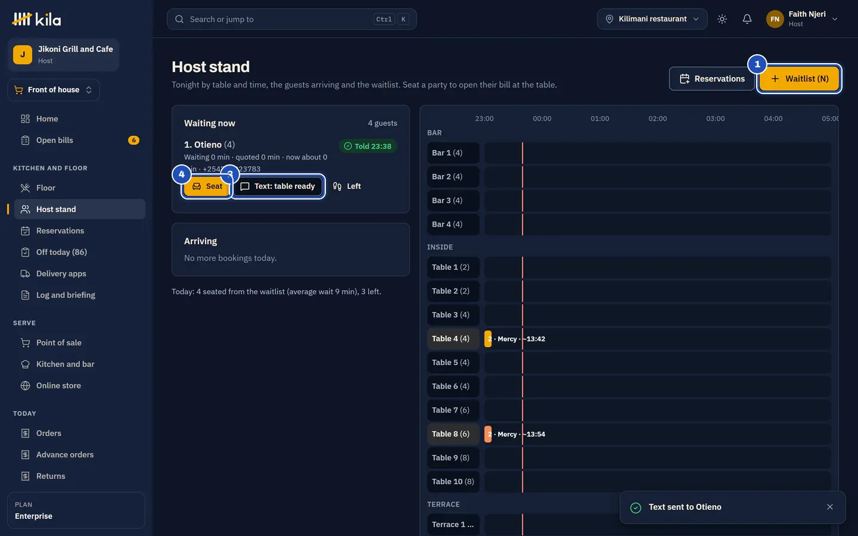The height and width of the screenshot is (536, 858).
Task: Focus the Search or jump to field
Action: [292, 19]
